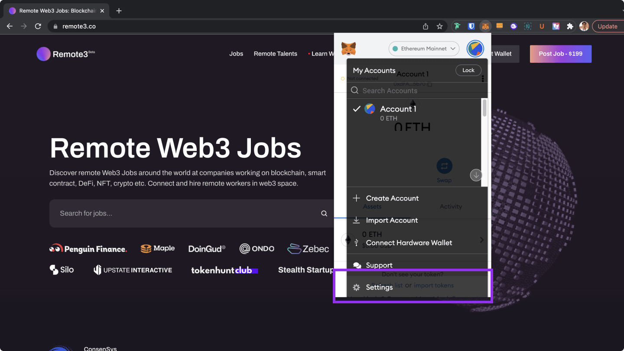The width and height of the screenshot is (624, 351).
Task: Select Account 1 in My Accounts
Action: [x=414, y=113]
